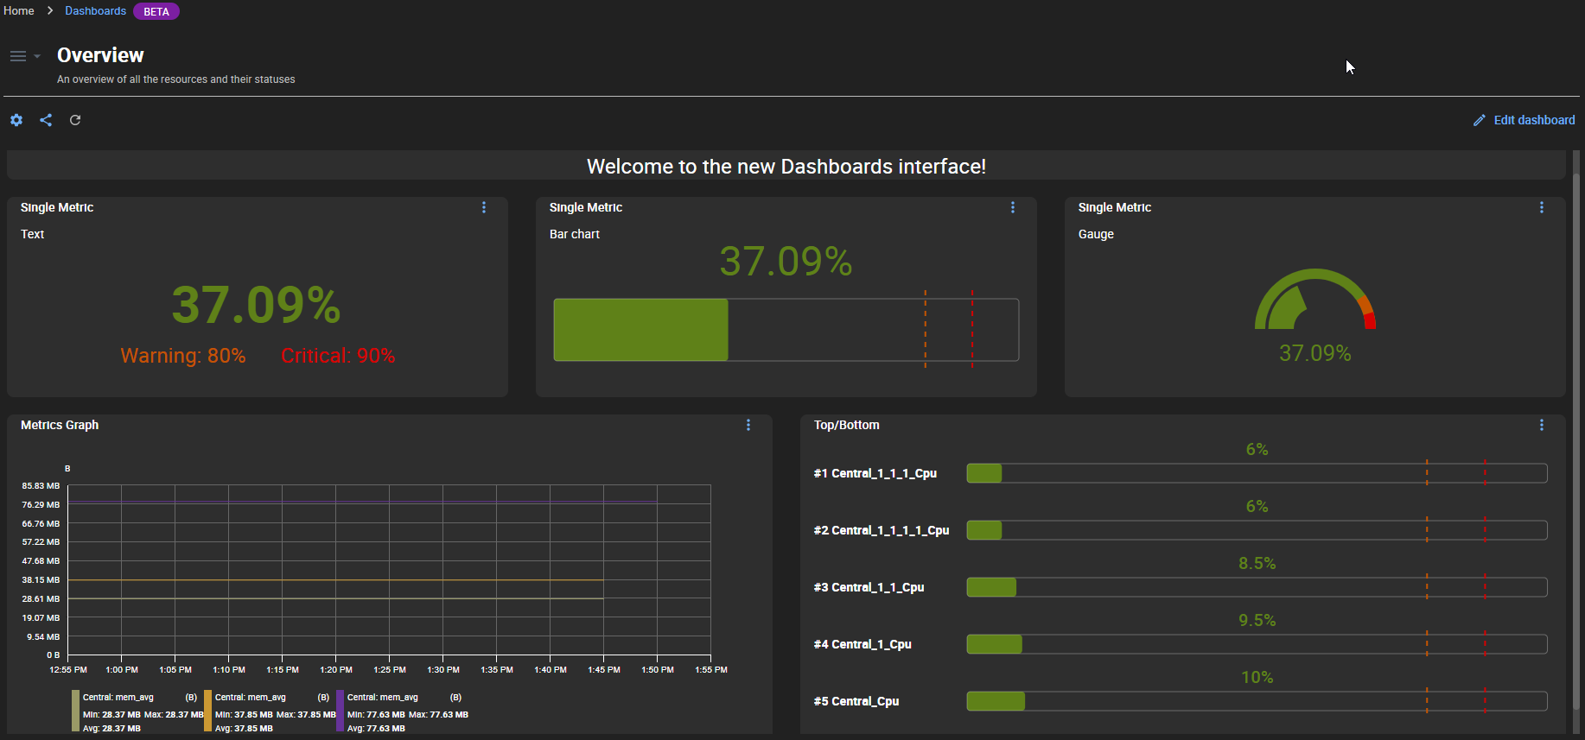Click the vertical scrollbar on right edge

point(1576,440)
